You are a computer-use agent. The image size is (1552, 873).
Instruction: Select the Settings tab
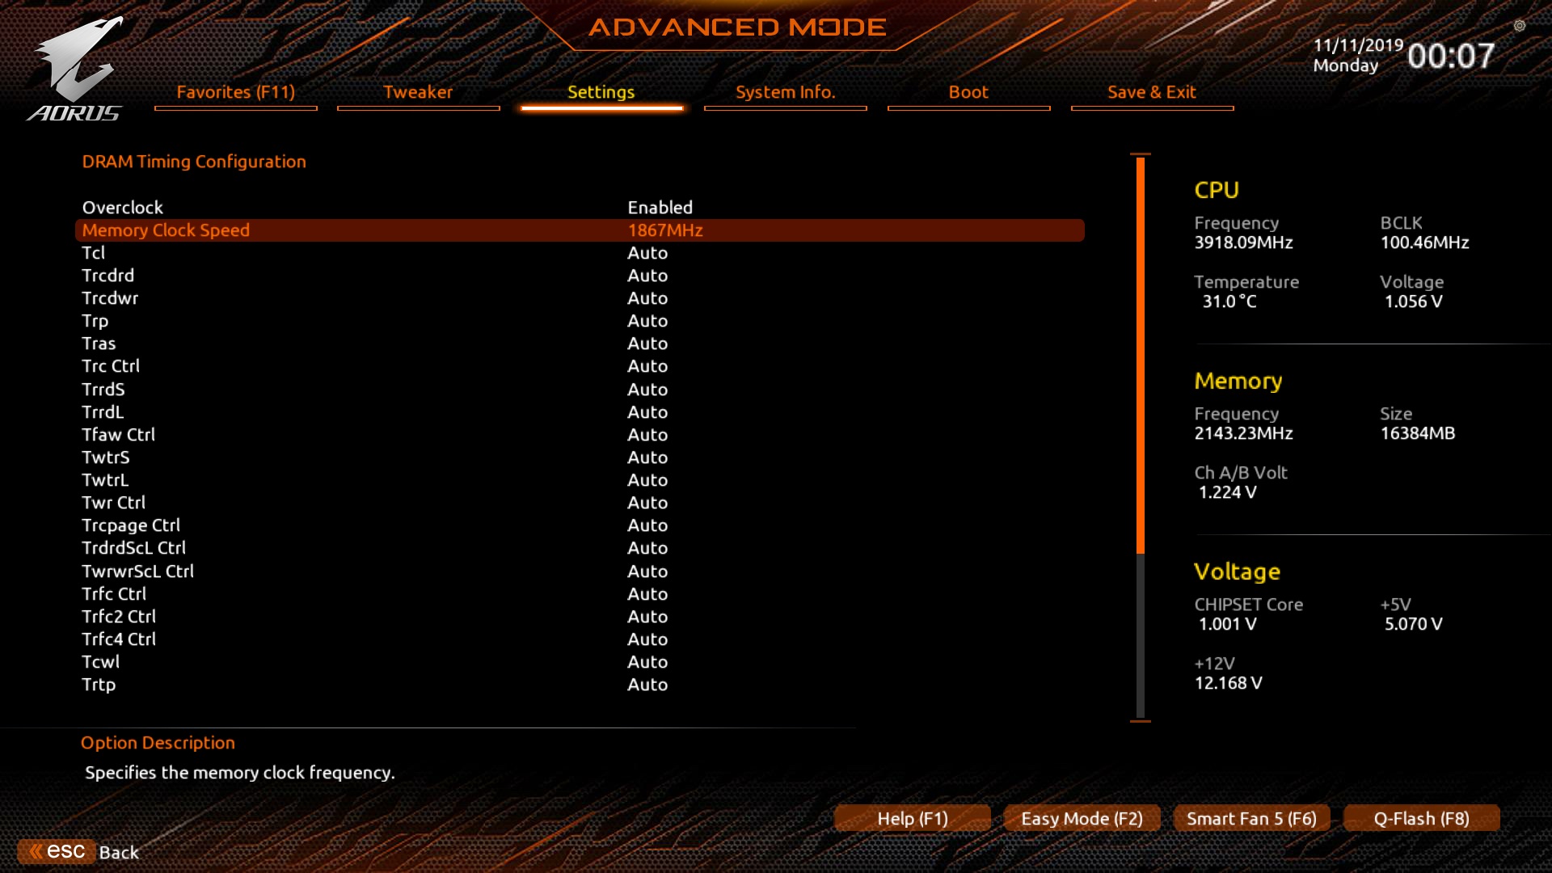point(600,91)
